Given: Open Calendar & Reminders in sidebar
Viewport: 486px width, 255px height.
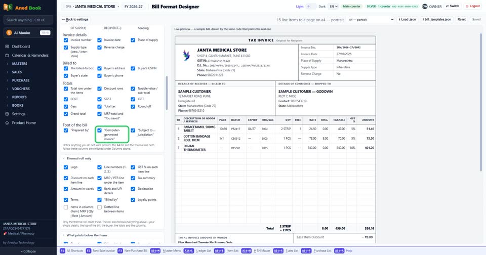Looking at the screenshot, I should (30, 55).
